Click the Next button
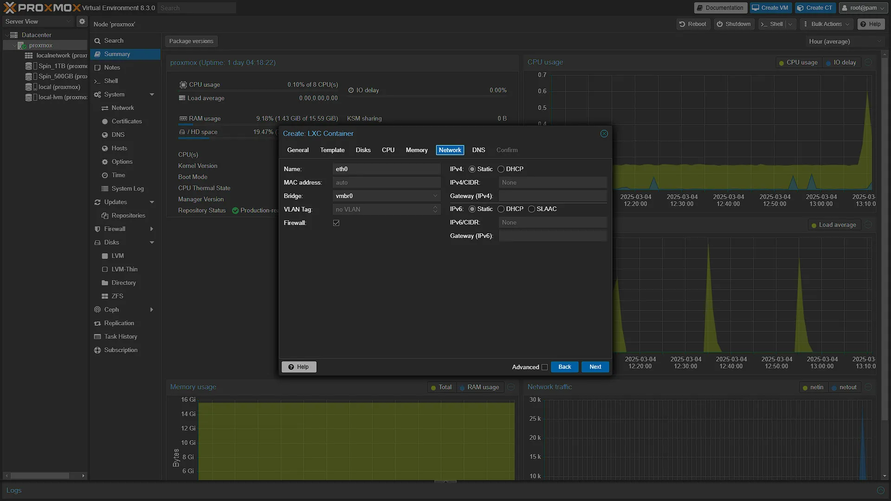 (x=595, y=367)
